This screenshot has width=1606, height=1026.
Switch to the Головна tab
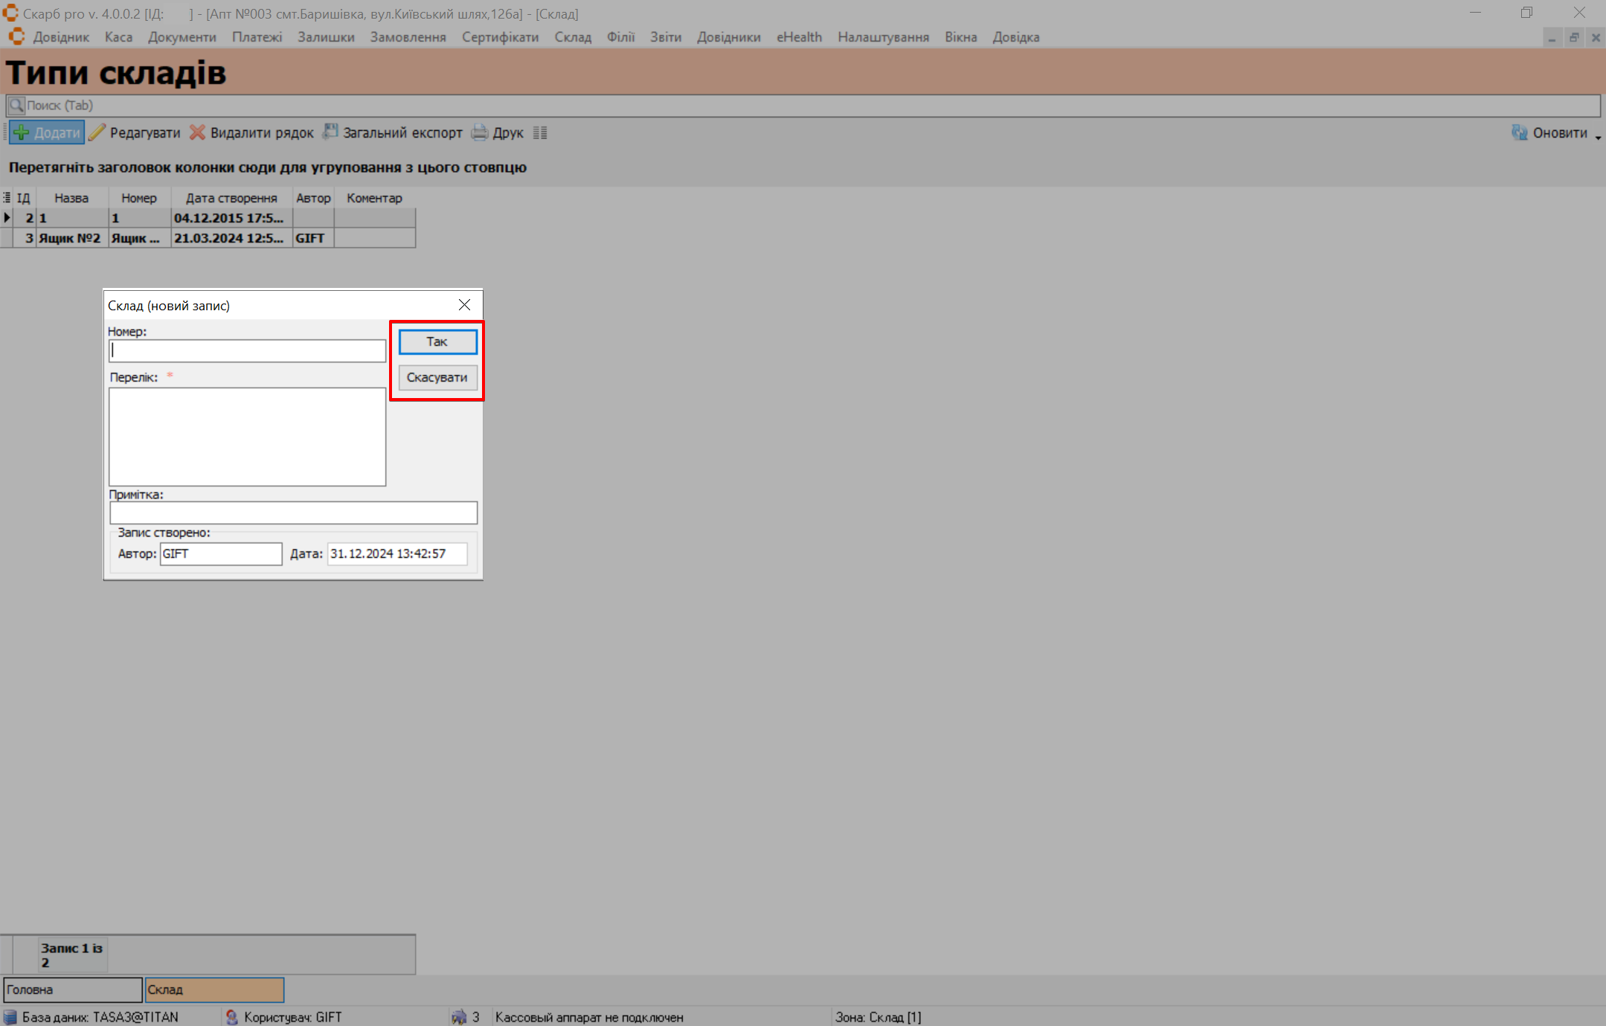tap(72, 990)
